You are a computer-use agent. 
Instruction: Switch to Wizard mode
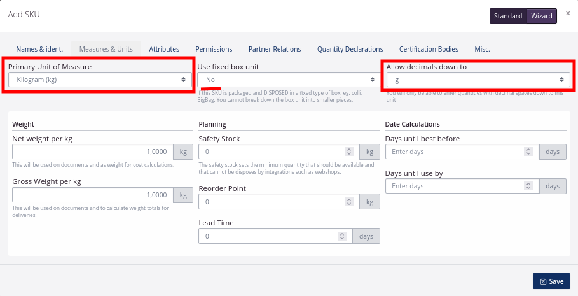tap(542, 16)
